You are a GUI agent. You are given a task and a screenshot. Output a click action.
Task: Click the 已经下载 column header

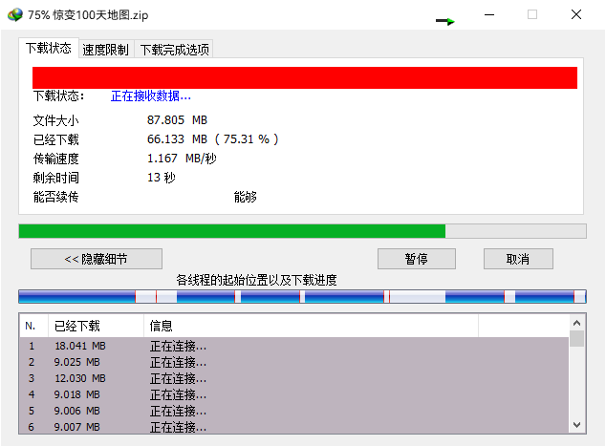pyautogui.click(x=96, y=326)
